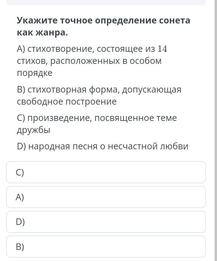Select the answer box labeled C)

[x=106, y=172]
